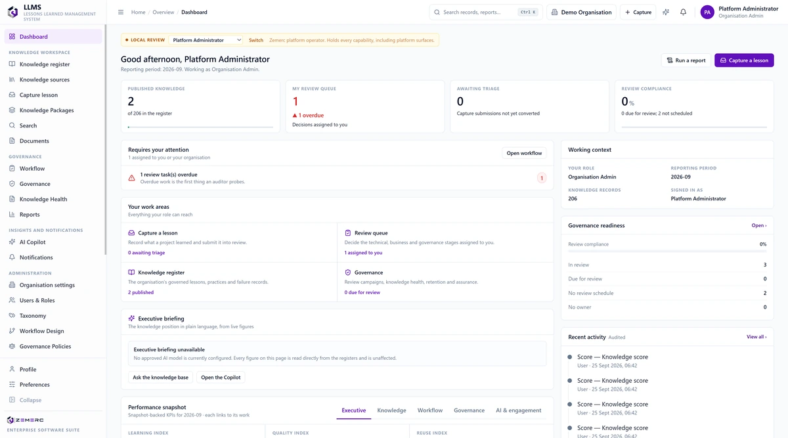The image size is (788, 438).
Task: Open Governance in the sidebar
Action: [53, 184]
